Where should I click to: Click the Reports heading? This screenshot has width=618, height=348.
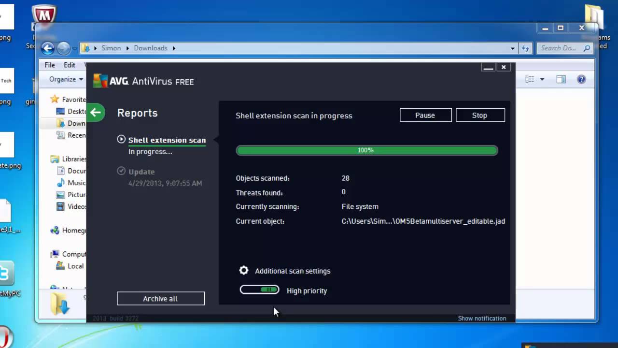[x=137, y=113]
